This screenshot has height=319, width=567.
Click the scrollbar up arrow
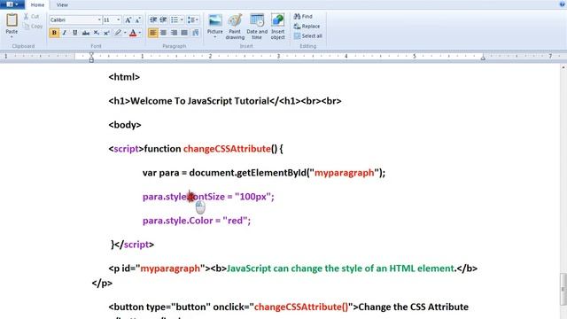tap(563, 67)
